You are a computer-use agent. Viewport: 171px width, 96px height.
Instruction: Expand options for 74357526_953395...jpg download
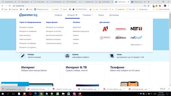pyautogui.click(x=150, y=89)
